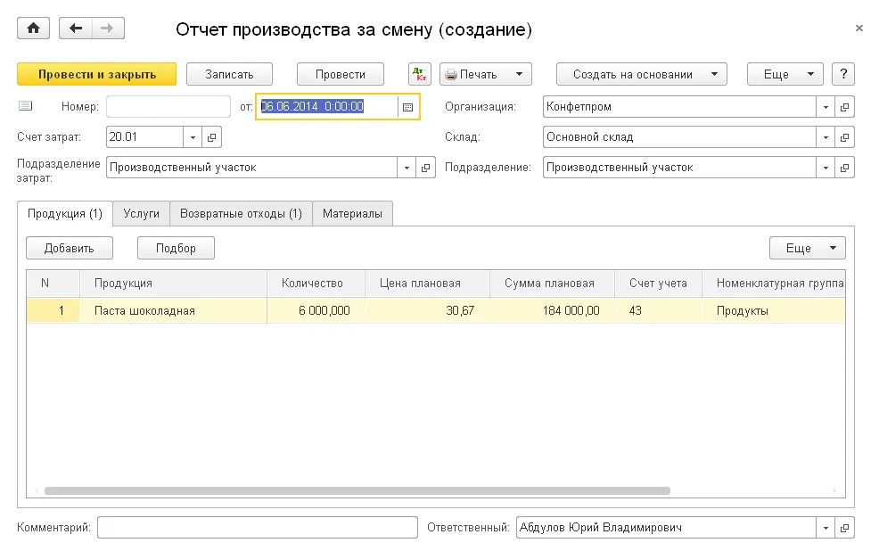Click inside the Комментарий input field

(x=257, y=527)
